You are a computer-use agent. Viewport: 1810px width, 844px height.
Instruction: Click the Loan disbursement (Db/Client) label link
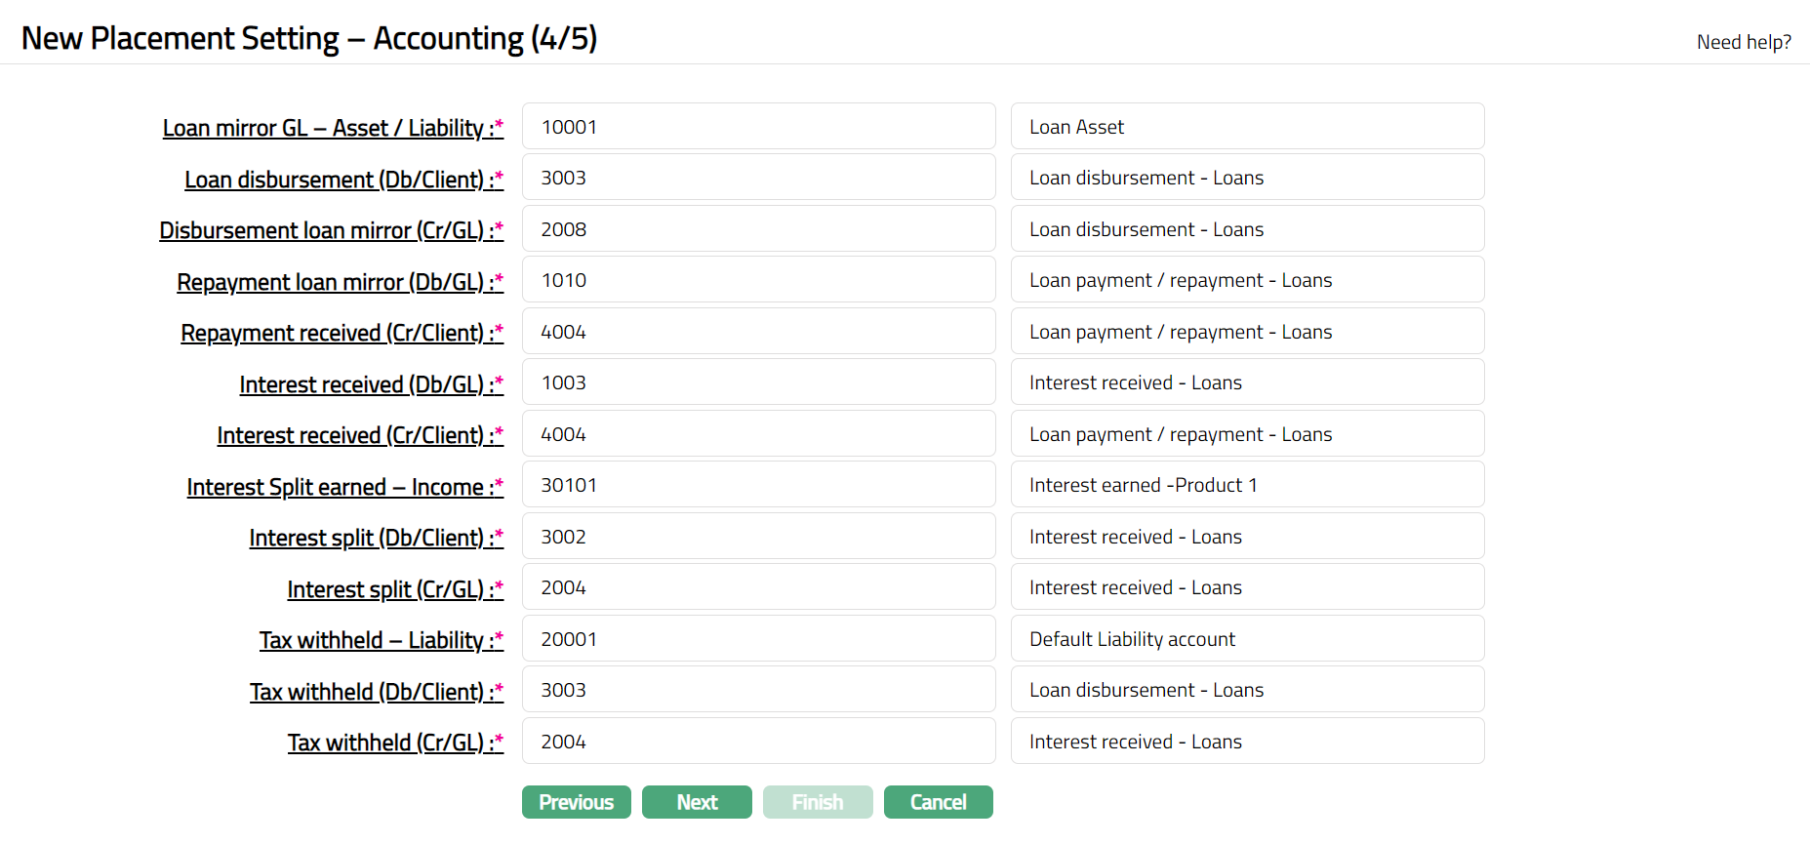(x=342, y=180)
